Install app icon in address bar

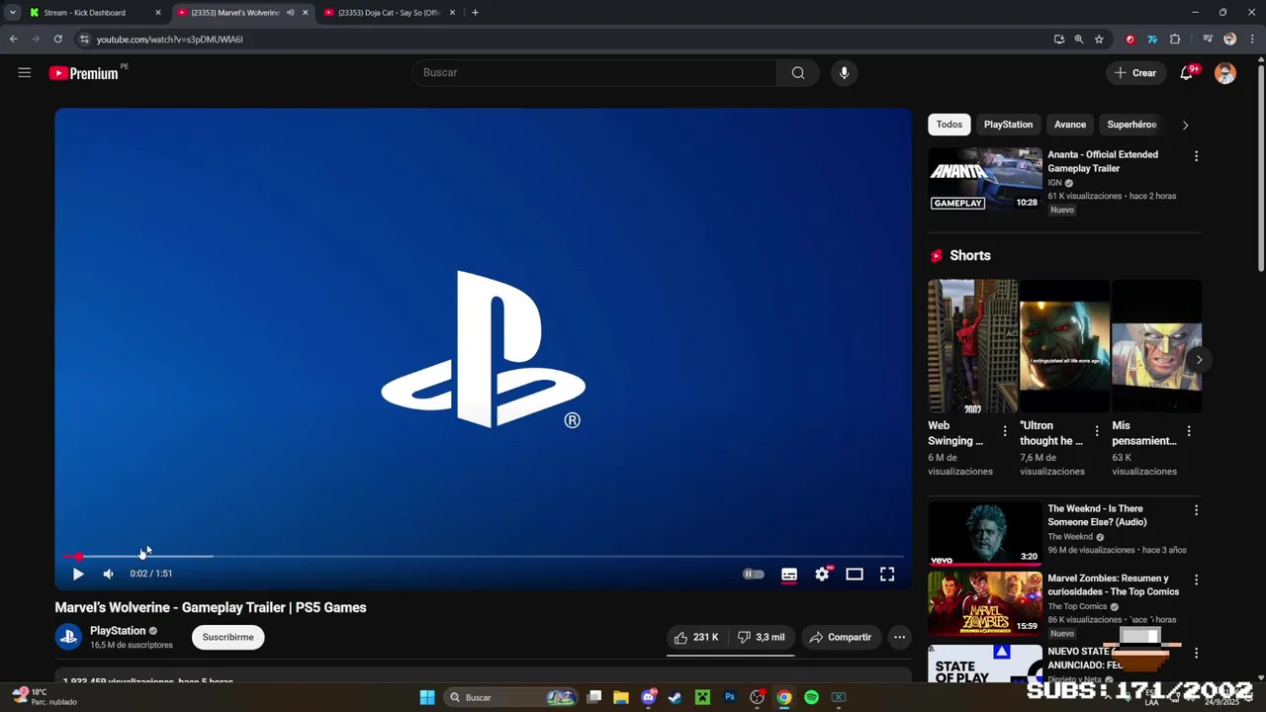[1059, 40]
